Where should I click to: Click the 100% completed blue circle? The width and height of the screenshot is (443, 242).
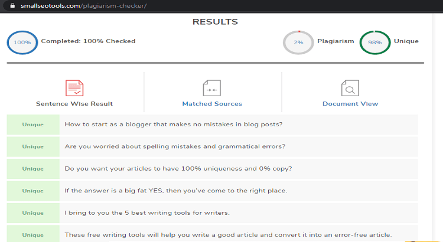click(22, 42)
